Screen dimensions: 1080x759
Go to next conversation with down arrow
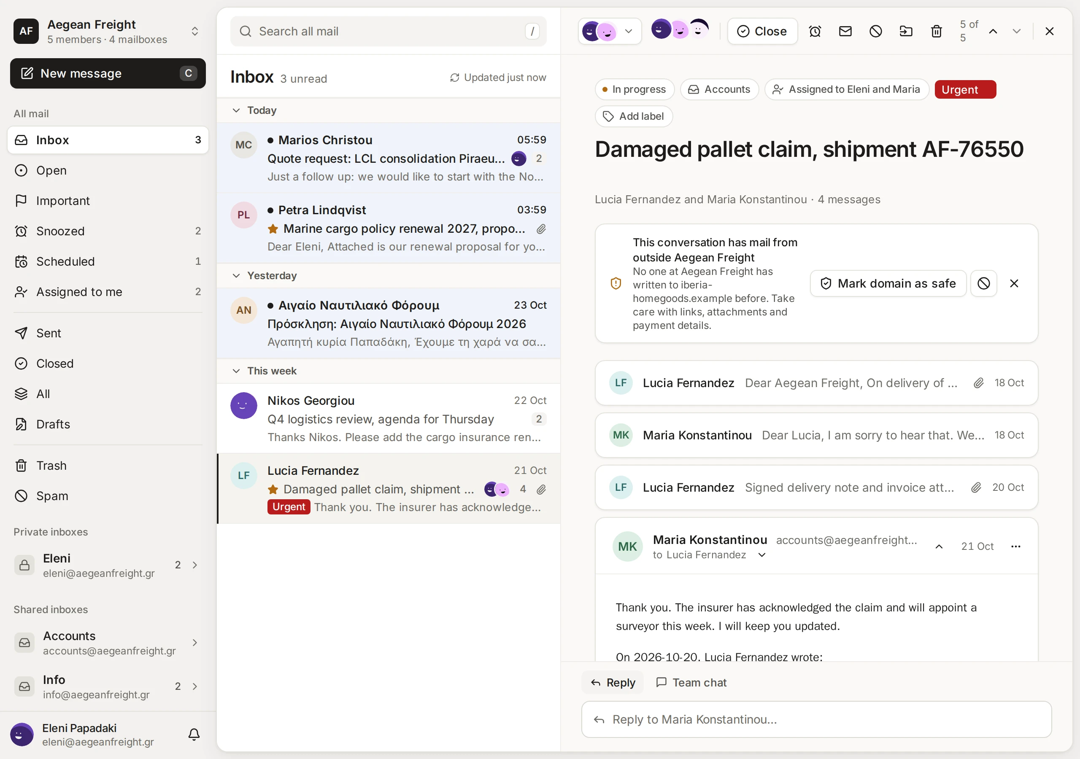(1016, 32)
